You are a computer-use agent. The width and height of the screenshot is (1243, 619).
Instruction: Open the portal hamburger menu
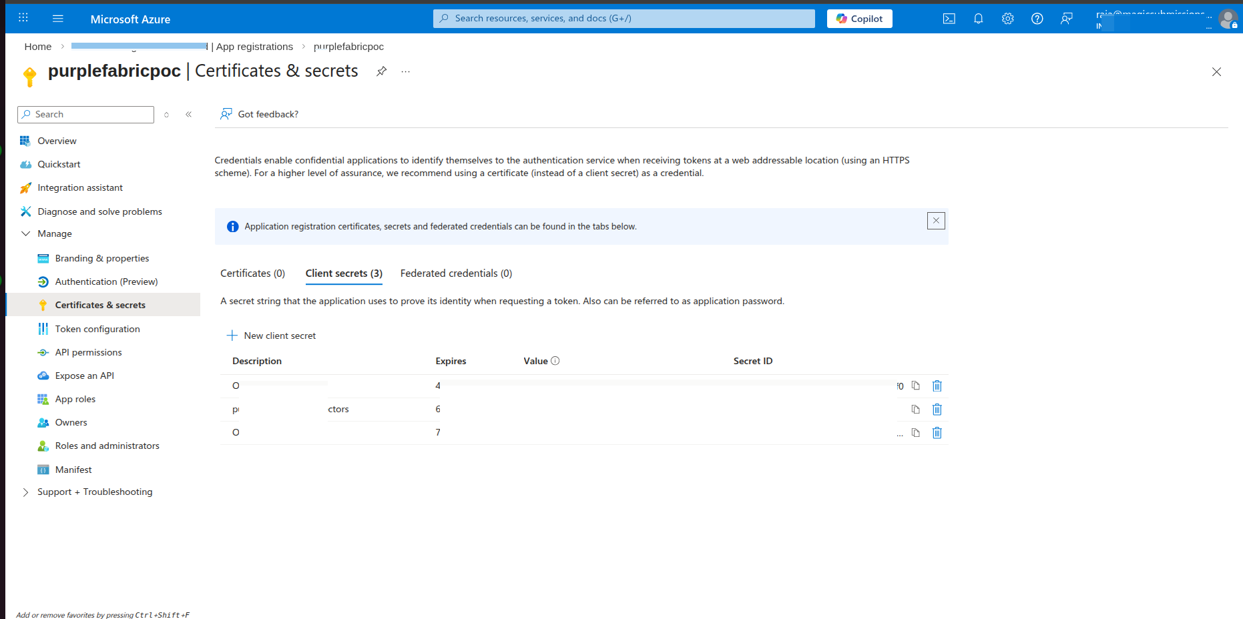pos(58,19)
